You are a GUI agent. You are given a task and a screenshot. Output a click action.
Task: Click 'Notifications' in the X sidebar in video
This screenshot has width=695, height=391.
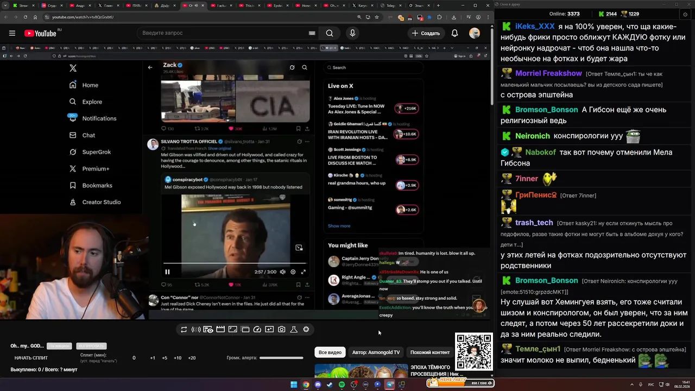[99, 118]
